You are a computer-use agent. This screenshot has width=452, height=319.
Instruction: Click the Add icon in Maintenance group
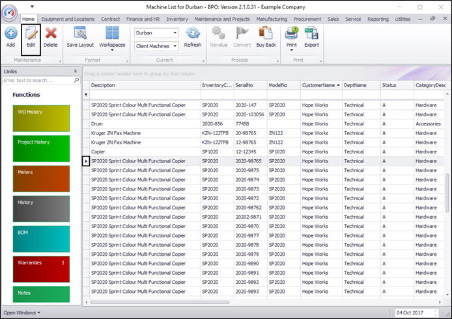10,36
